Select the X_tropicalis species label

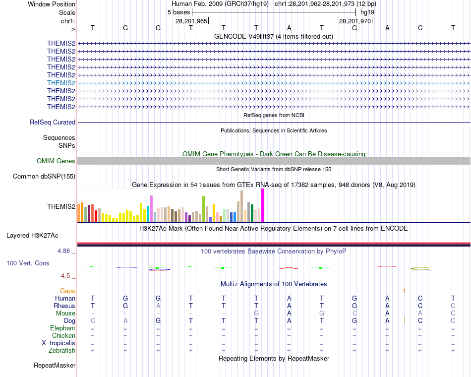pyautogui.click(x=59, y=343)
